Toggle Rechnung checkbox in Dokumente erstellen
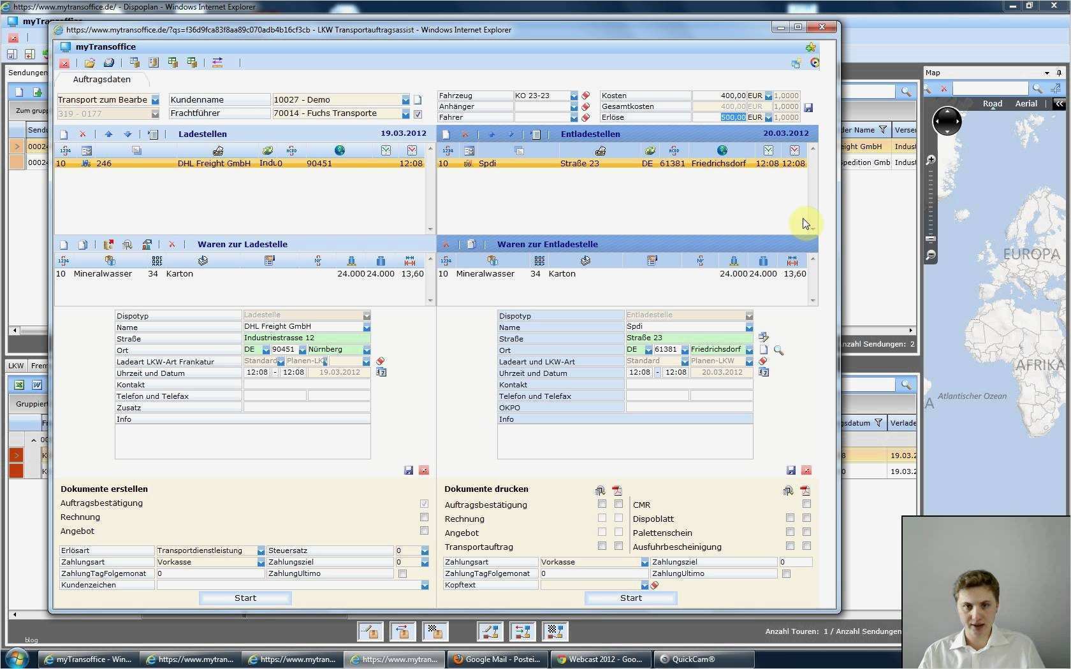 (424, 517)
